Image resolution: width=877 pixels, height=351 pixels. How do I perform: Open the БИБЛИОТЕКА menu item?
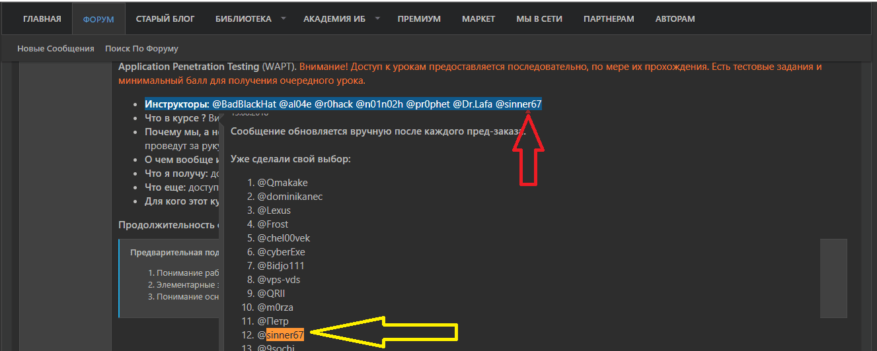(243, 19)
